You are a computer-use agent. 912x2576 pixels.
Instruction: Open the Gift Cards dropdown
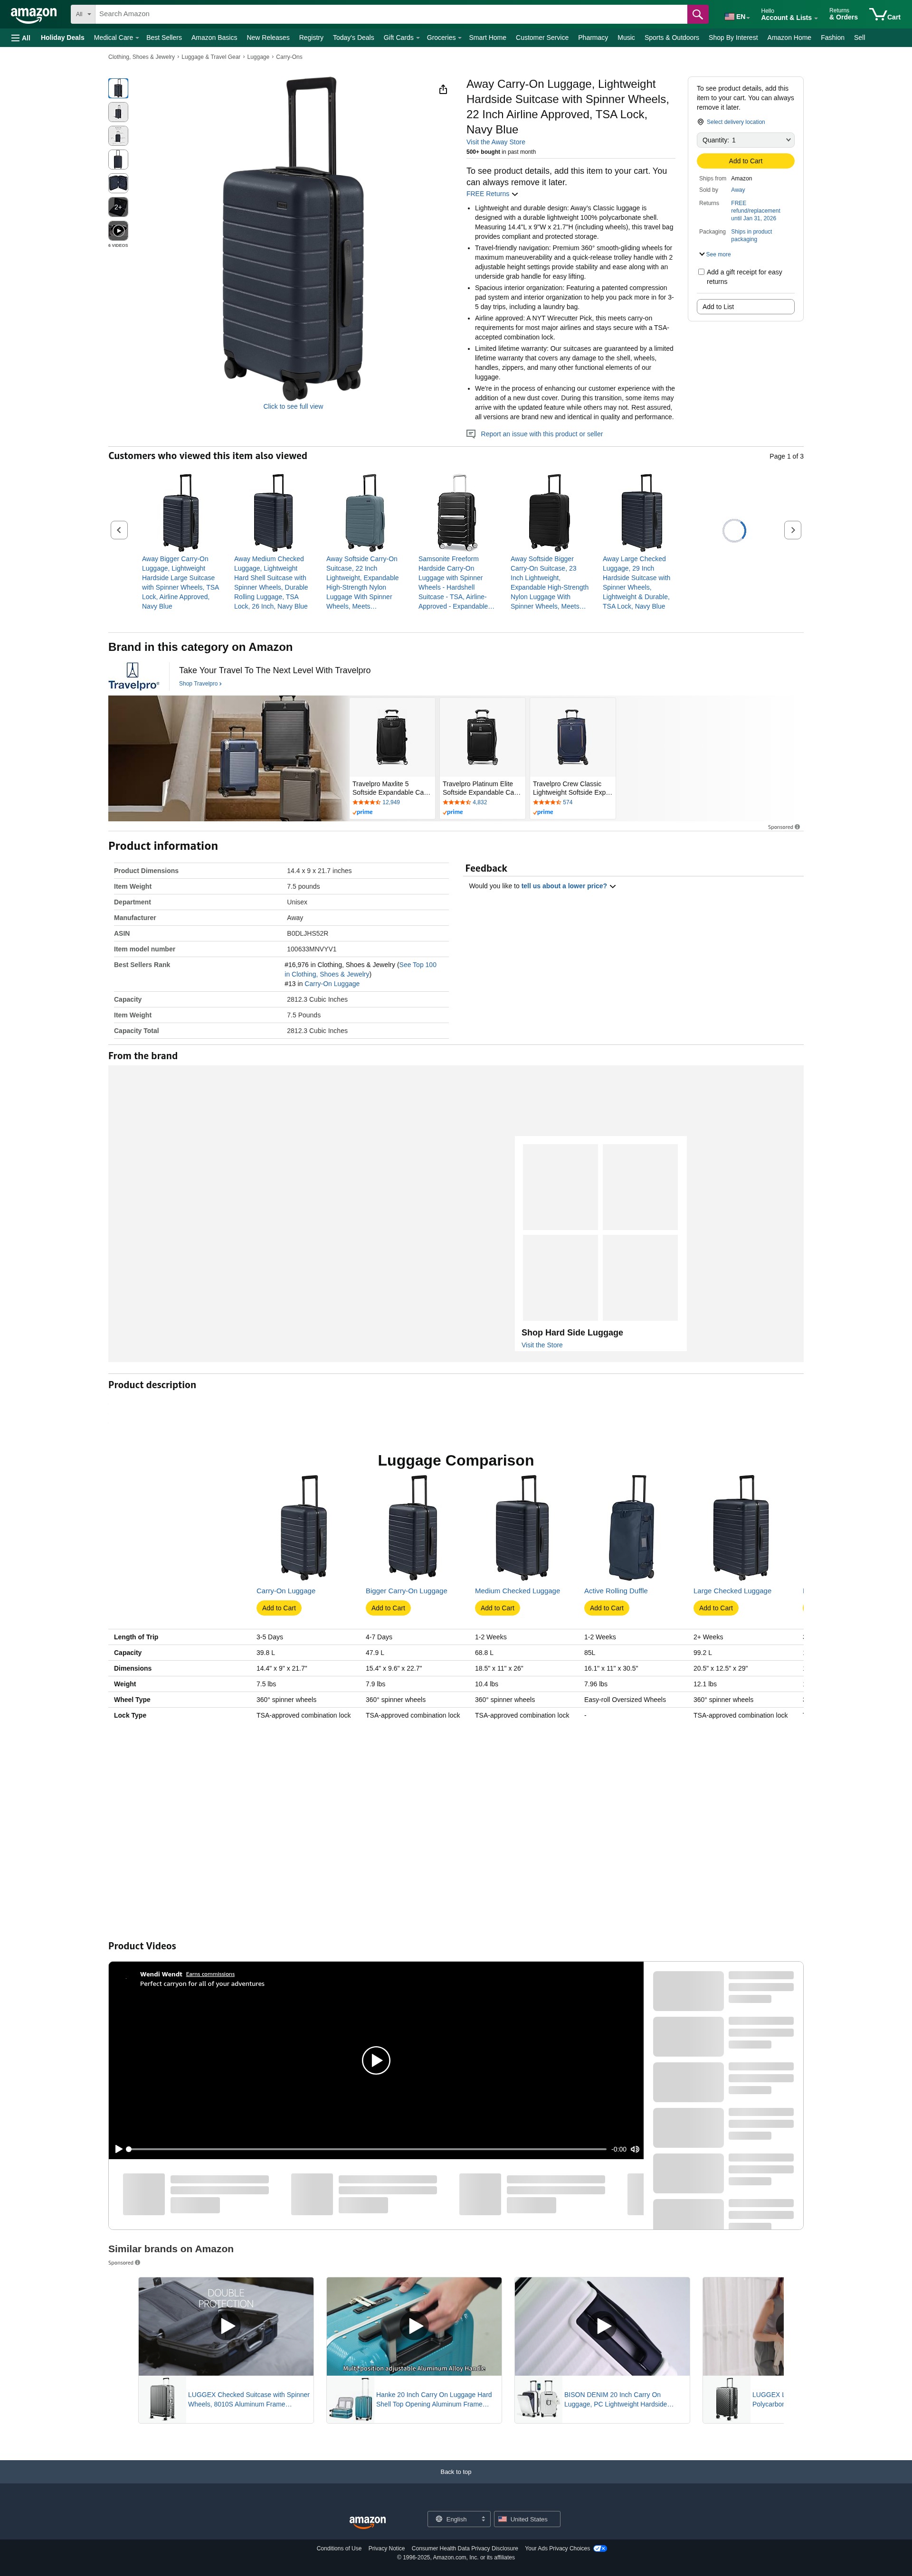pyautogui.click(x=401, y=37)
